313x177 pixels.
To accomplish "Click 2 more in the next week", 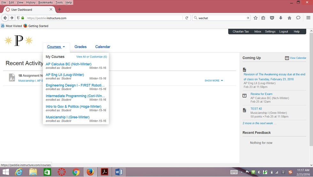I will pyautogui.click(x=259, y=123).
